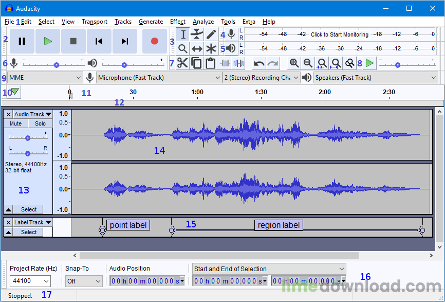
Task: Click the Record button
Action: tap(154, 41)
